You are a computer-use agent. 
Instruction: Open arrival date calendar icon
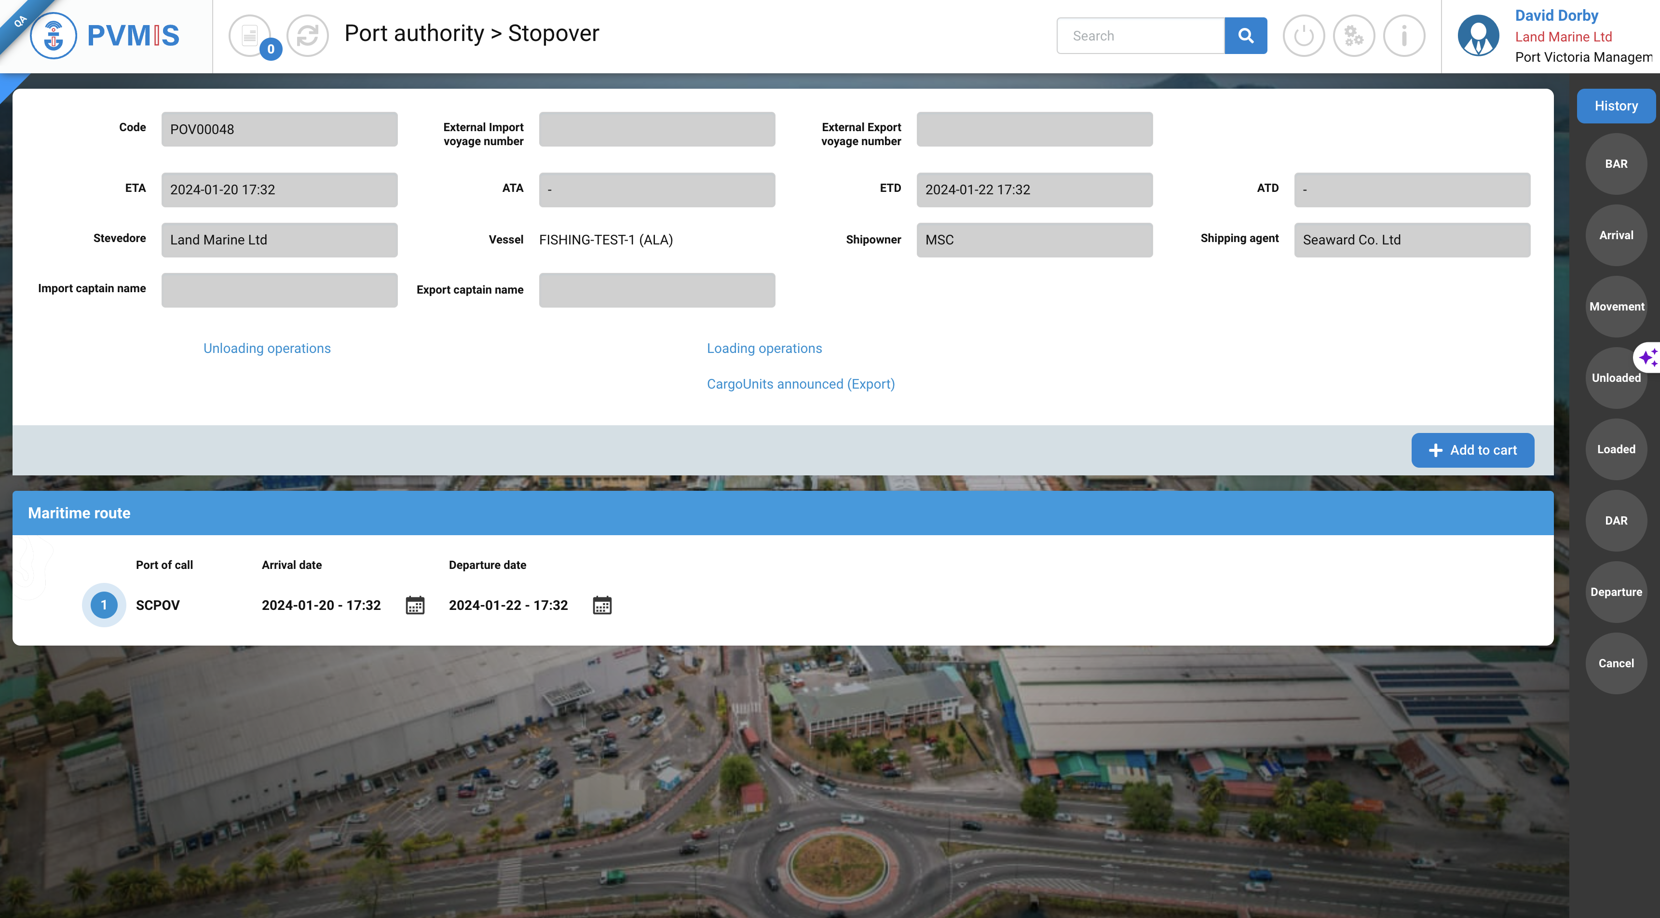[415, 605]
